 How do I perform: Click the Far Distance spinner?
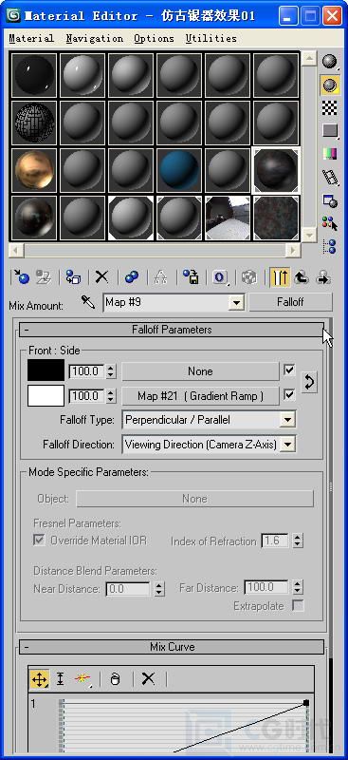[298, 588]
